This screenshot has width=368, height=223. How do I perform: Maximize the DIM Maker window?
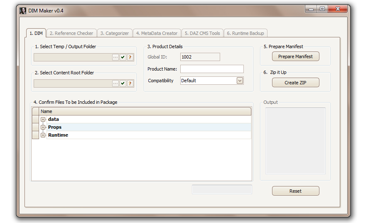pyautogui.click(x=322, y=9)
